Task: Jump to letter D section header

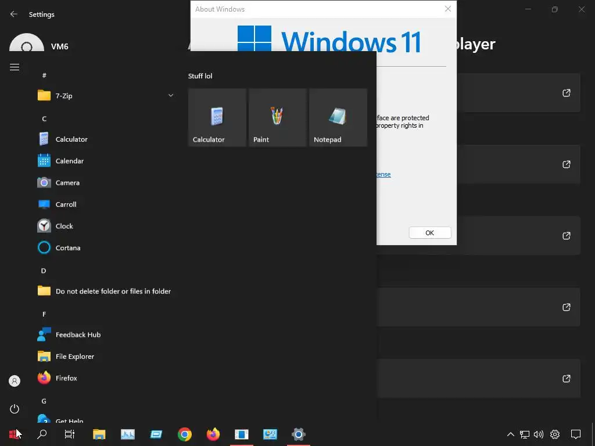Action: (x=44, y=271)
